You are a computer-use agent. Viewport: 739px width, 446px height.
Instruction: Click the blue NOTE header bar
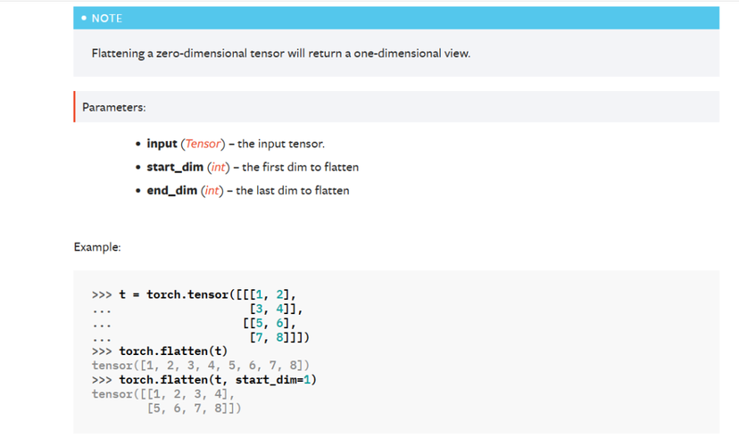395,18
